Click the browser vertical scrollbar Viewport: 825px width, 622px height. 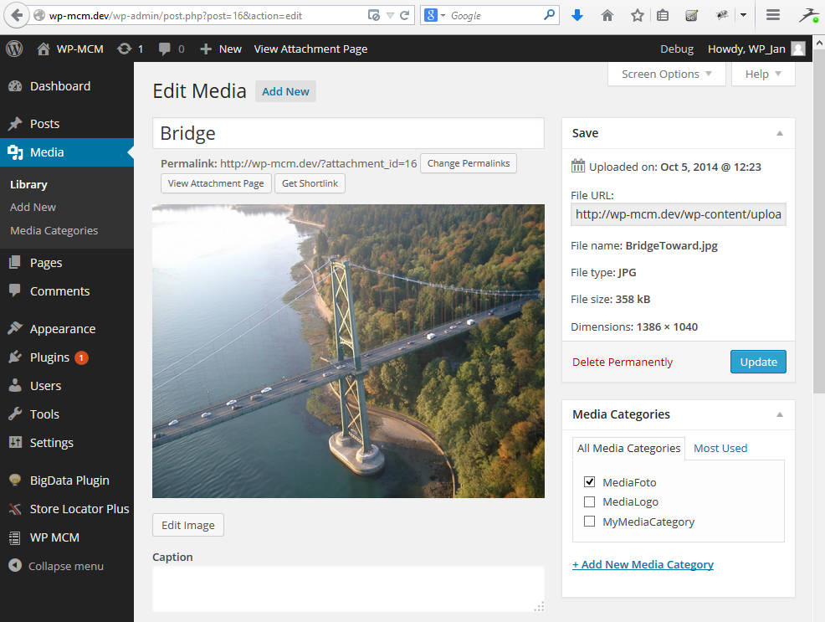818,251
